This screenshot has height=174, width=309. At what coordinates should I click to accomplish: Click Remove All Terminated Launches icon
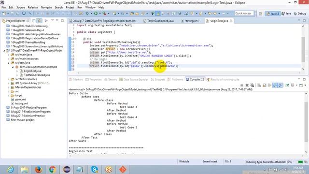click(252, 85)
